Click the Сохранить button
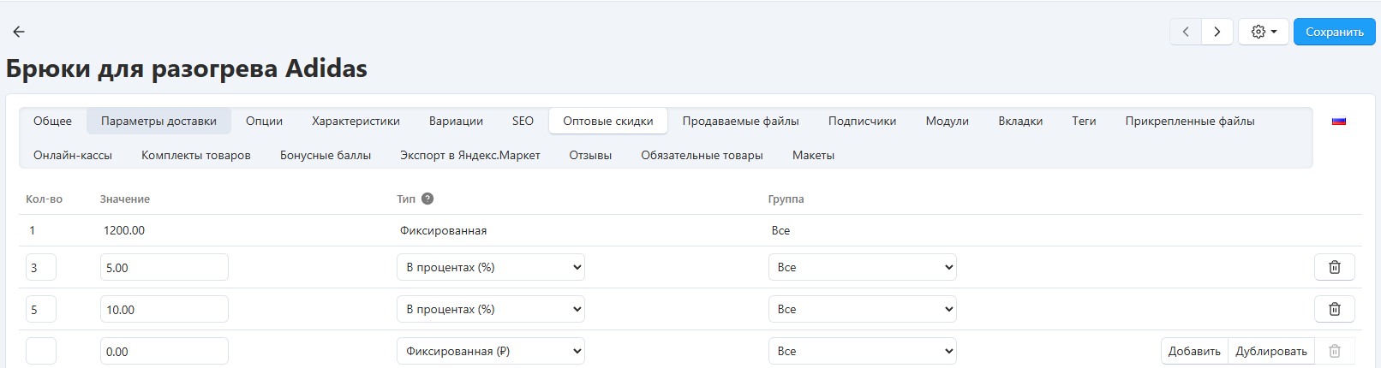Viewport: 1381px width, 368px height. coord(1335,32)
